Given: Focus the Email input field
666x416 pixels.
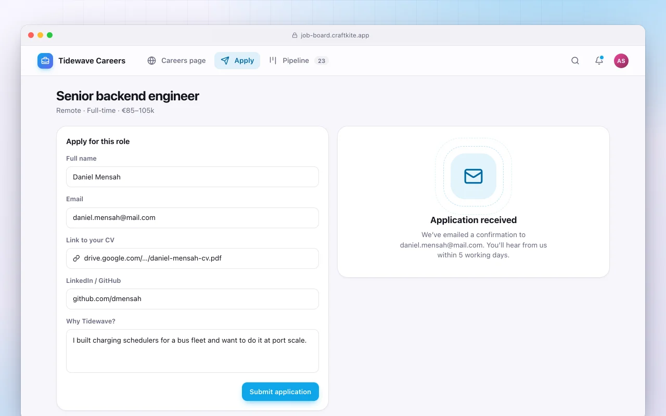Looking at the screenshot, I should [193, 218].
